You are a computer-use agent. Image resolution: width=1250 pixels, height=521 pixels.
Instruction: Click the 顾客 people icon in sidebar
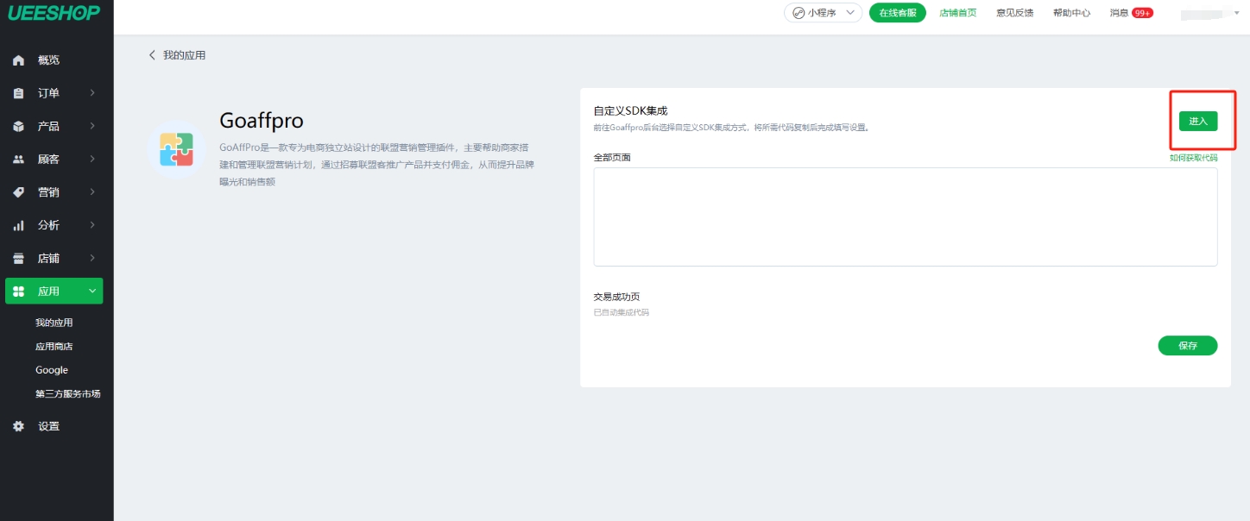coord(18,160)
